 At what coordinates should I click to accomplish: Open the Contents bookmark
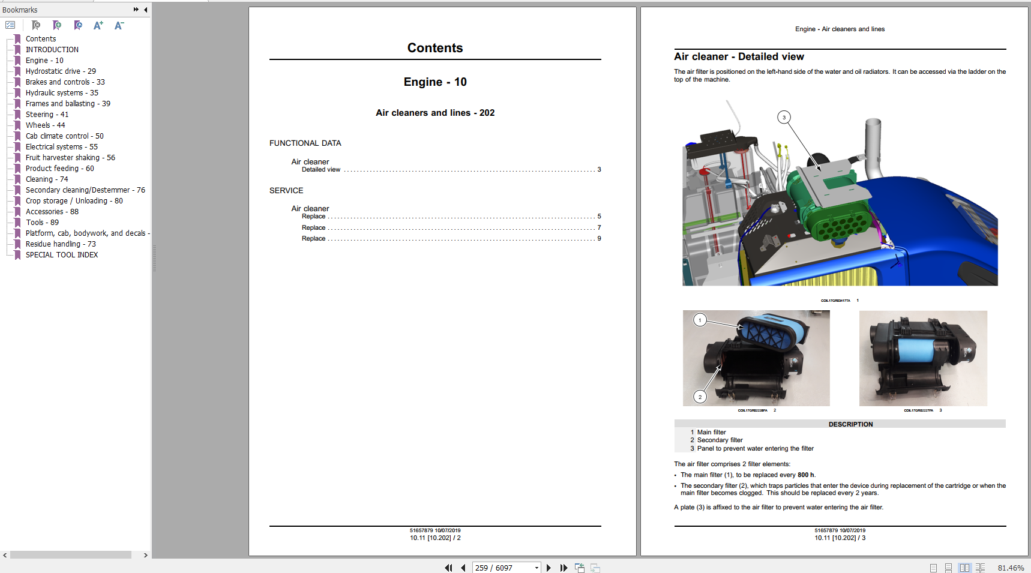(x=41, y=39)
